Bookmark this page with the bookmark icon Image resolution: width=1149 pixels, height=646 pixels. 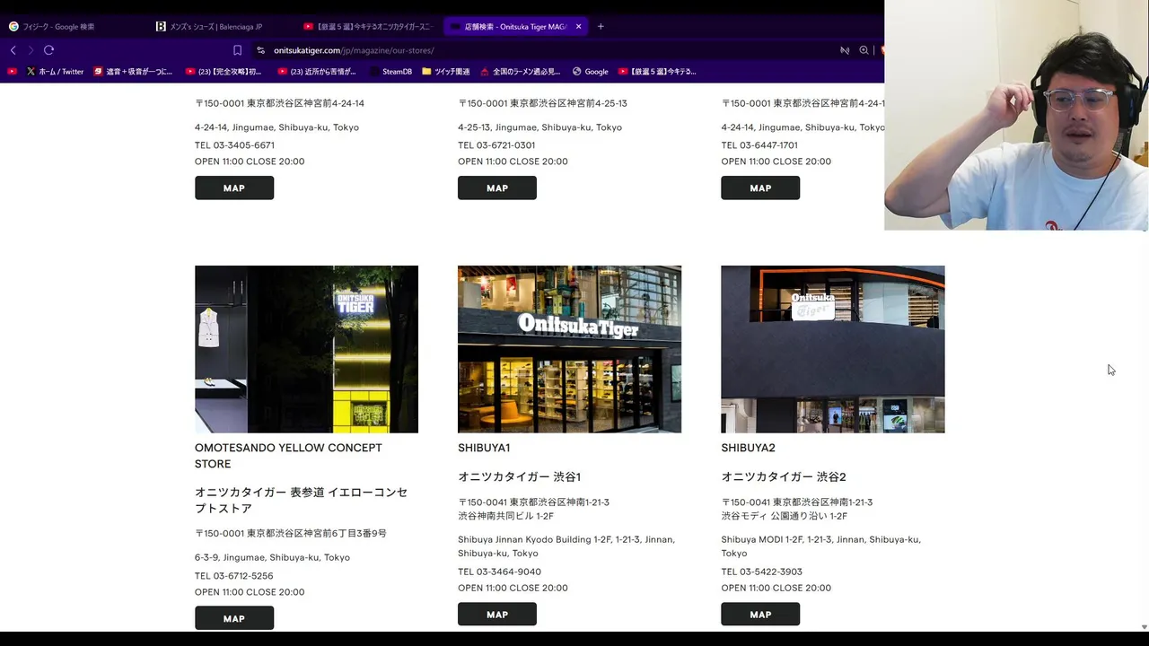point(237,50)
